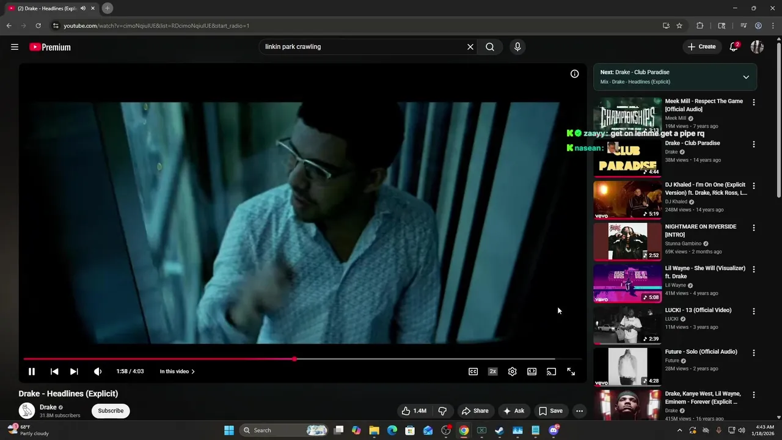Expand 'In this video' chapters

(x=177, y=372)
